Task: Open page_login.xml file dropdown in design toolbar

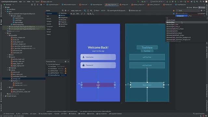Action: (x=76, y=10)
